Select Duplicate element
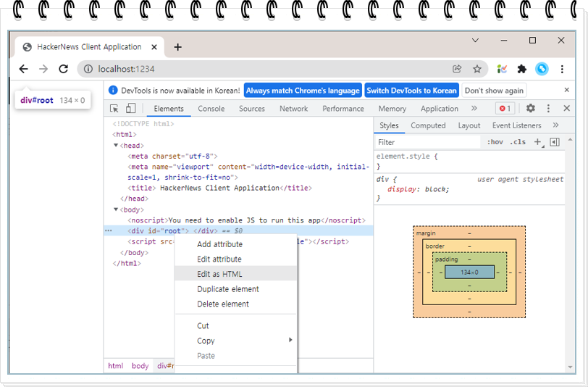This screenshot has width=588, height=387. coord(236,289)
